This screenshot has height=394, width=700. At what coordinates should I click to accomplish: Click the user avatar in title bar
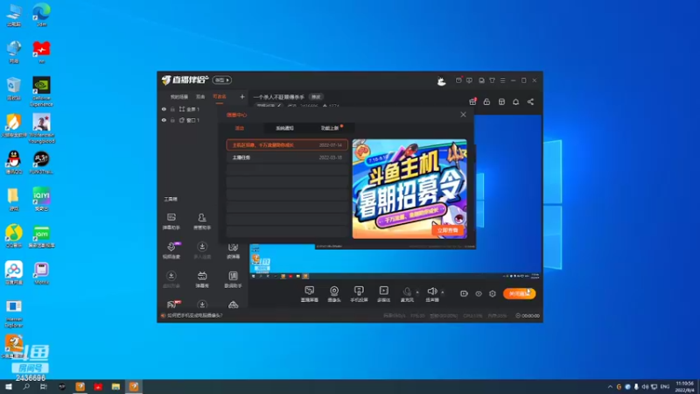[441, 81]
